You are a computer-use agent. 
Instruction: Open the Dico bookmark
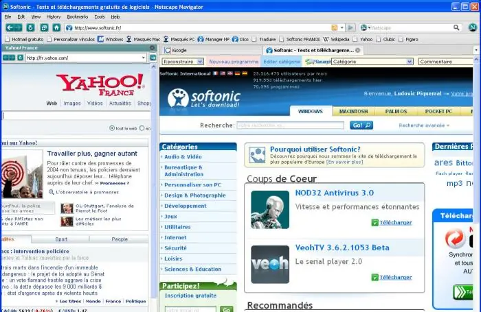(240, 39)
